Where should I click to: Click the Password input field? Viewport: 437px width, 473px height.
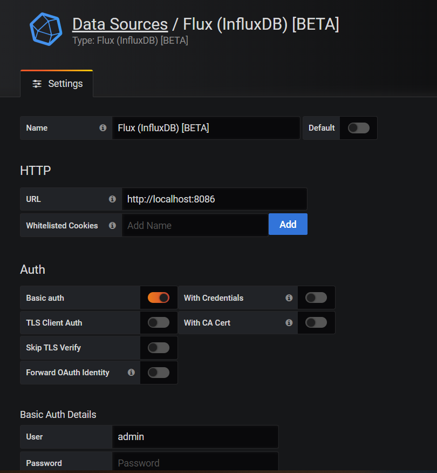click(x=195, y=463)
